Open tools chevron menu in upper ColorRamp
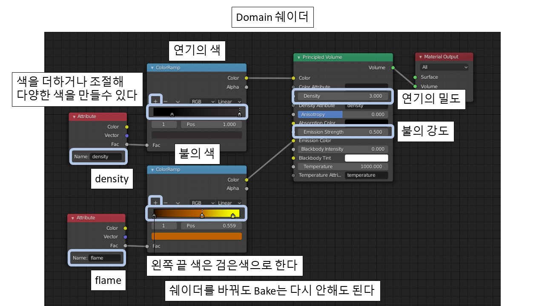This screenshot has height=306, width=545. click(178, 102)
